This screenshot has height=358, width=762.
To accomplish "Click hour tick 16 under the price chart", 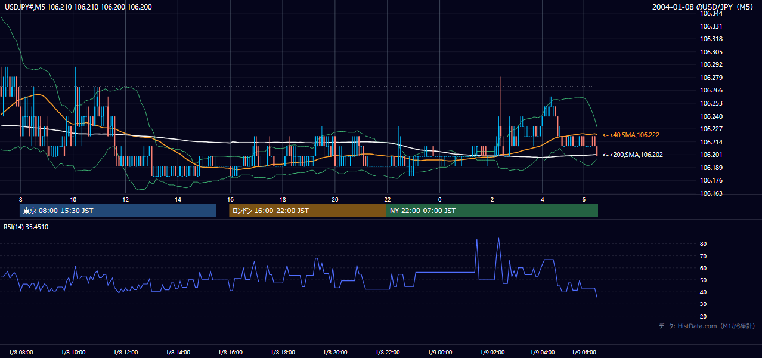I will coord(230,199).
